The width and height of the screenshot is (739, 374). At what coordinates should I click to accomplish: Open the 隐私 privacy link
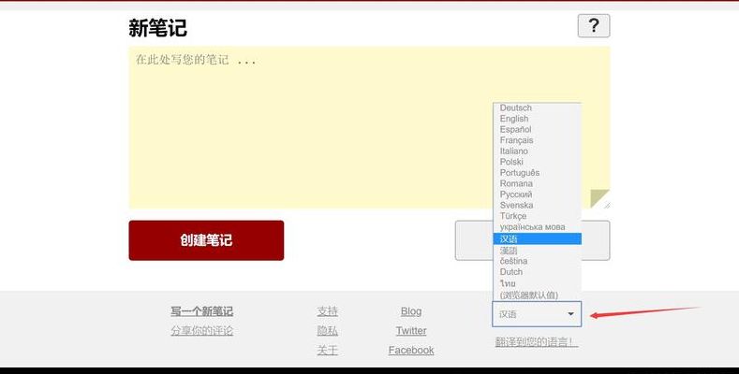pyautogui.click(x=327, y=331)
